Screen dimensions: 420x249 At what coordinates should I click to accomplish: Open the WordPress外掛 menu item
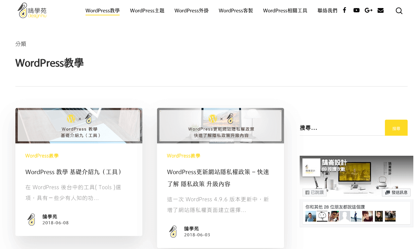(191, 10)
